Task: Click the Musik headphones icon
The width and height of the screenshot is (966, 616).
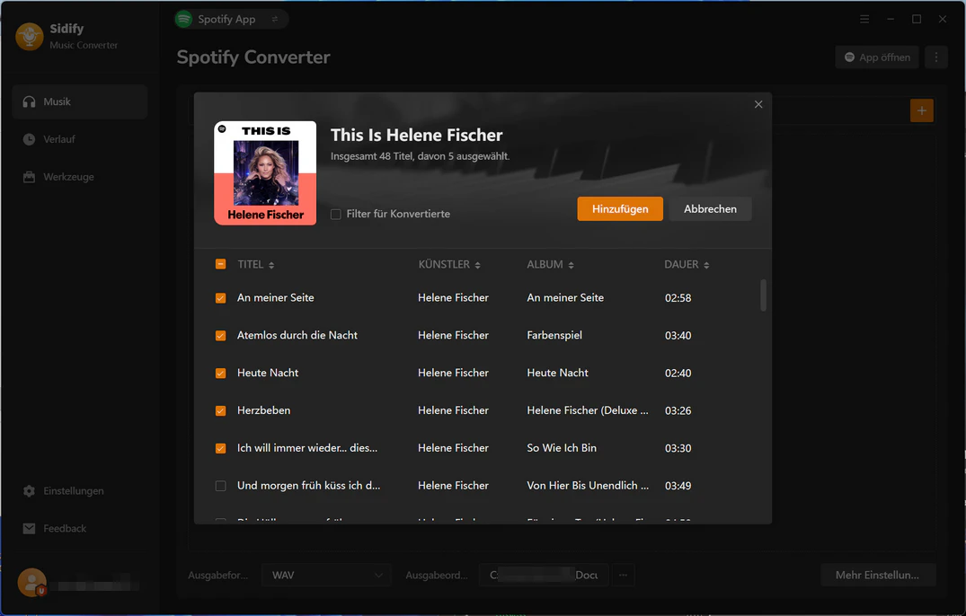Action: coord(29,101)
